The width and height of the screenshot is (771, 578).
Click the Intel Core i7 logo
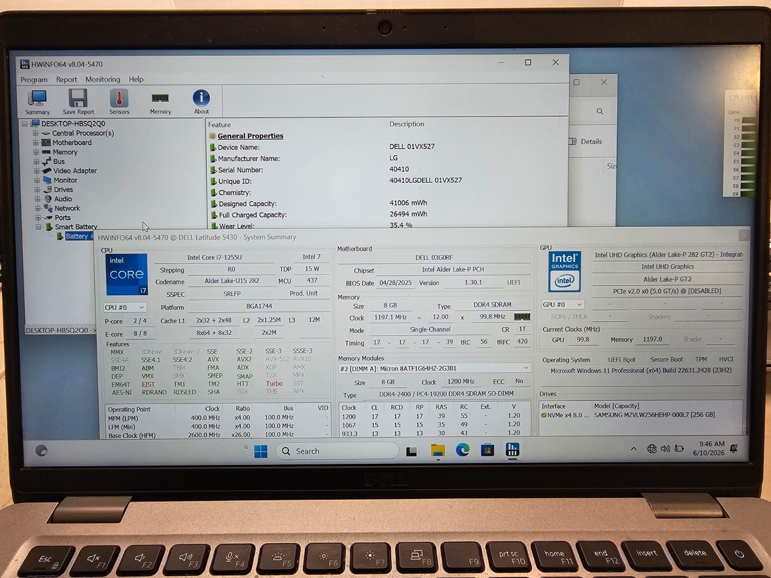[127, 275]
